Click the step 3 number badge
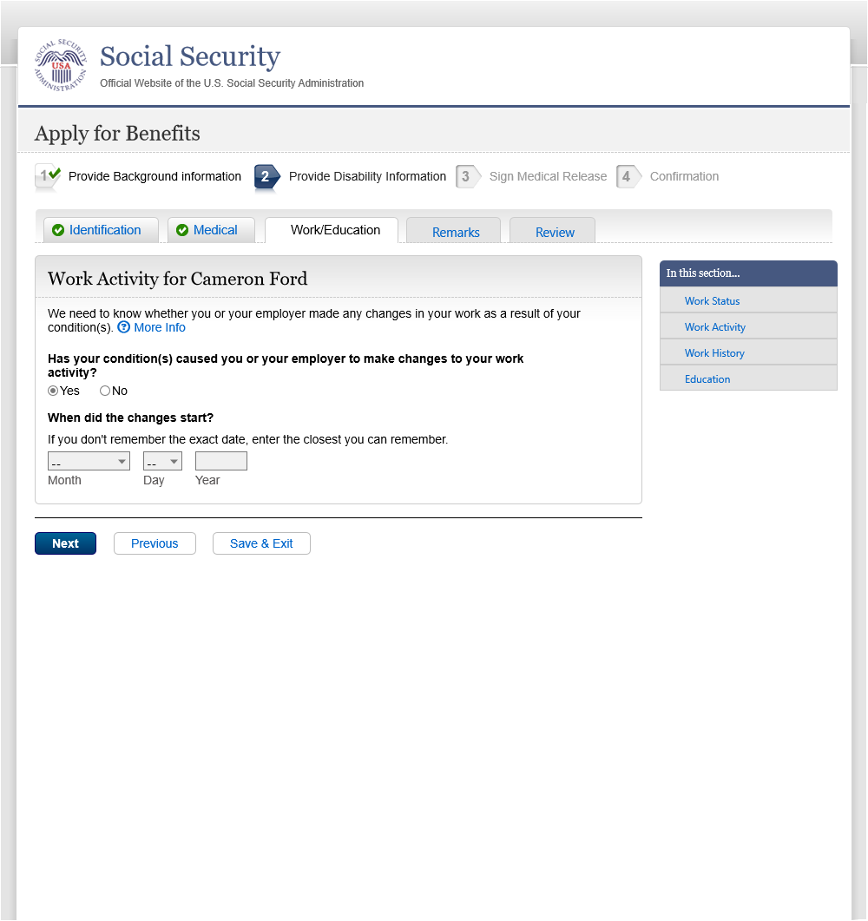Screen dimensions: 868x921 467,176
